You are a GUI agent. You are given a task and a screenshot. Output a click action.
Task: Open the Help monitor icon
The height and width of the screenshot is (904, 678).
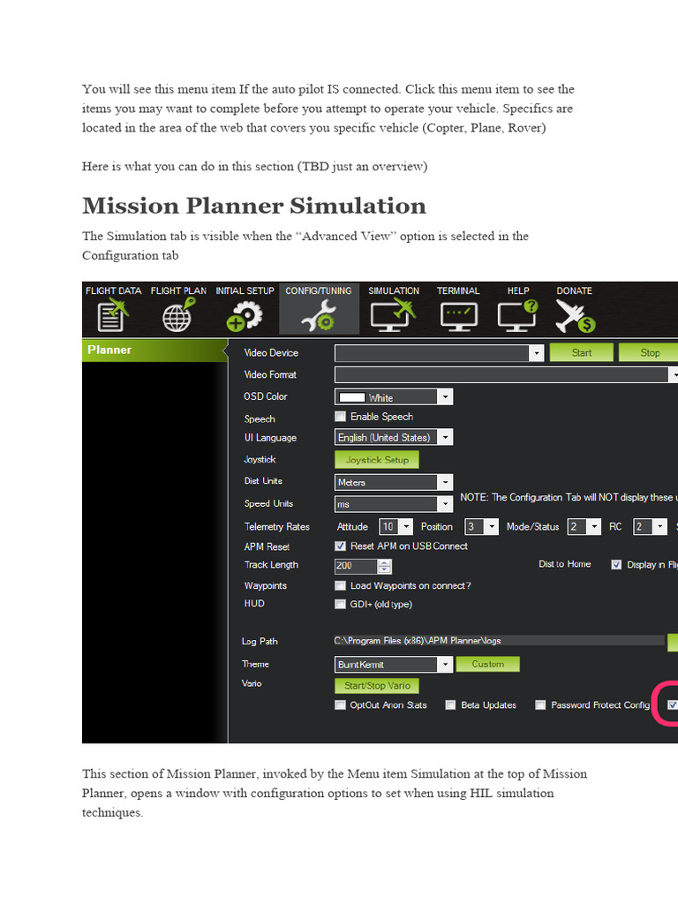pos(517,316)
